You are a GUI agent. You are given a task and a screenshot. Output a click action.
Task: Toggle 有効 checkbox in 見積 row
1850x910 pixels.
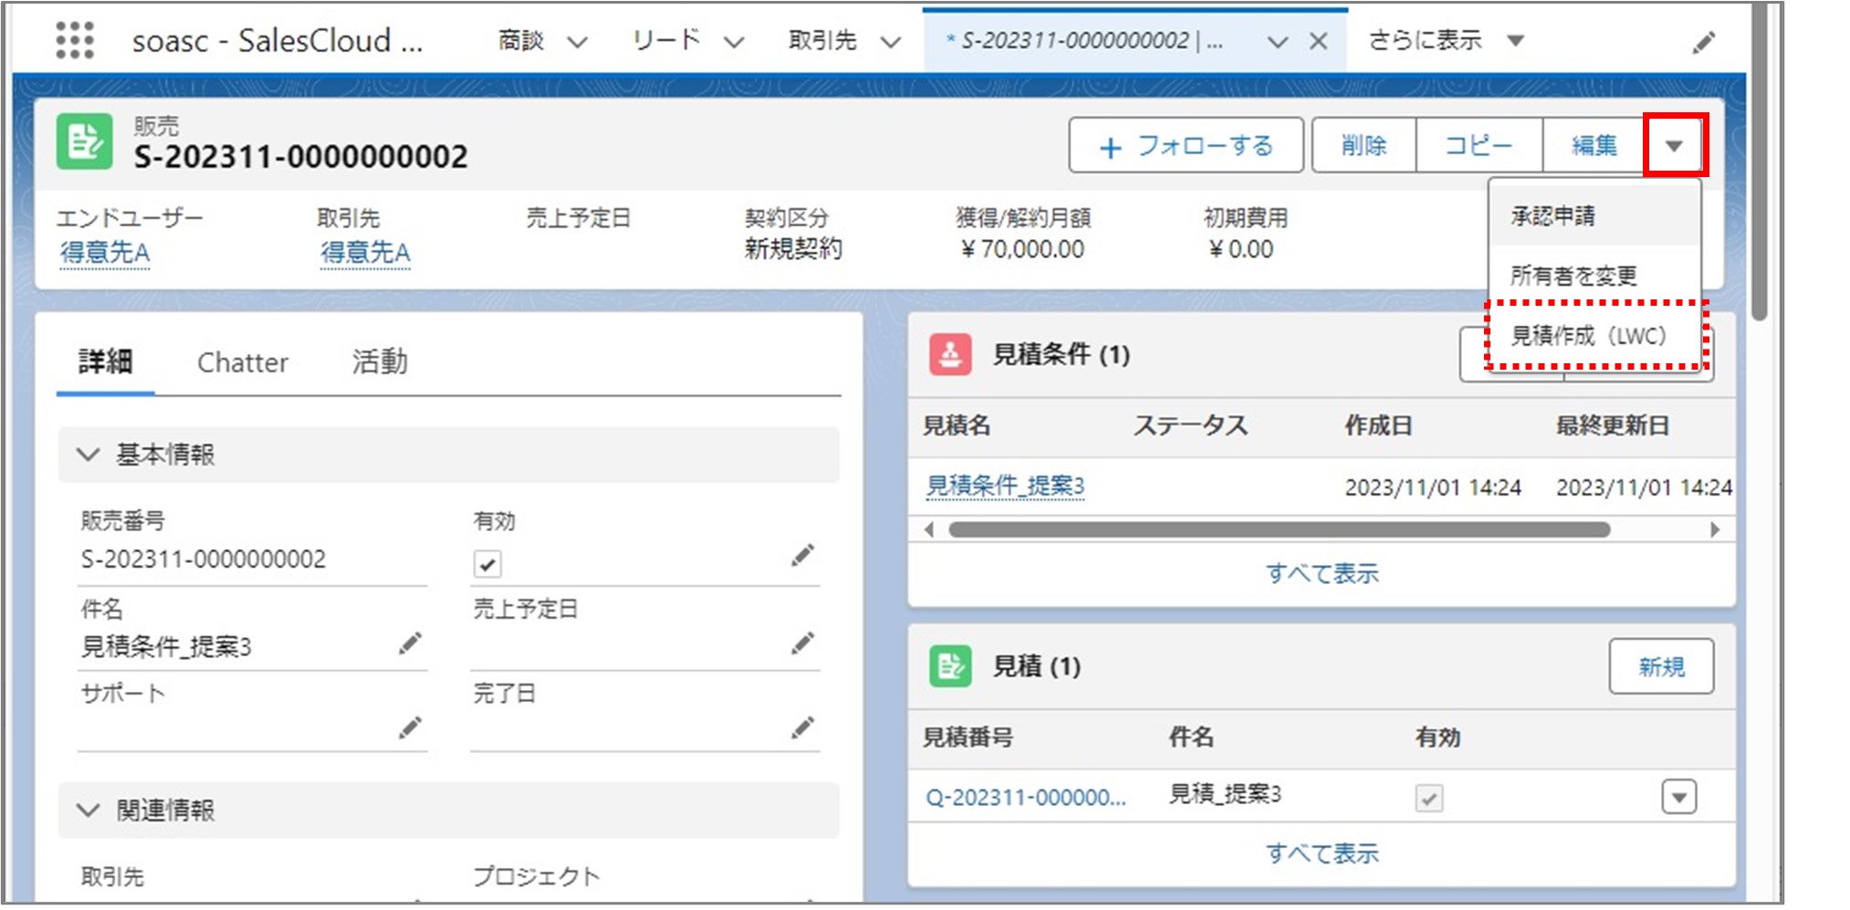pos(1429,798)
